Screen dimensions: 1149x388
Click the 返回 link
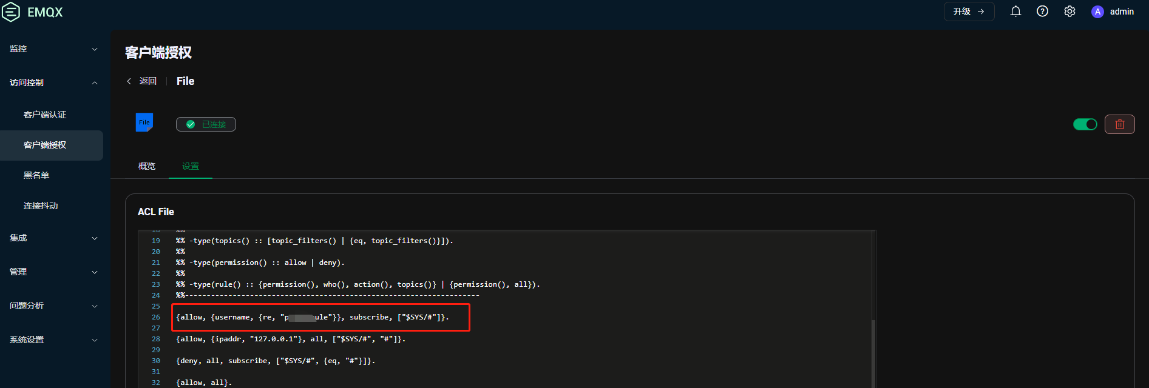click(x=147, y=81)
